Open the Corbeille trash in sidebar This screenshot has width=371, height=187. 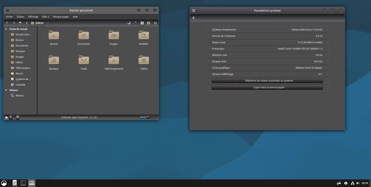tap(20, 84)
